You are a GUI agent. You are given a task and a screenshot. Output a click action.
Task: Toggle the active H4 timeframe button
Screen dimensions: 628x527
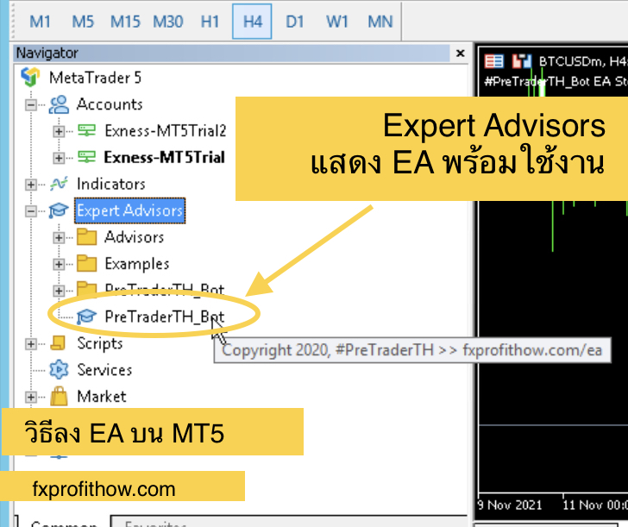pyautogui.click(x=252, y=22)
